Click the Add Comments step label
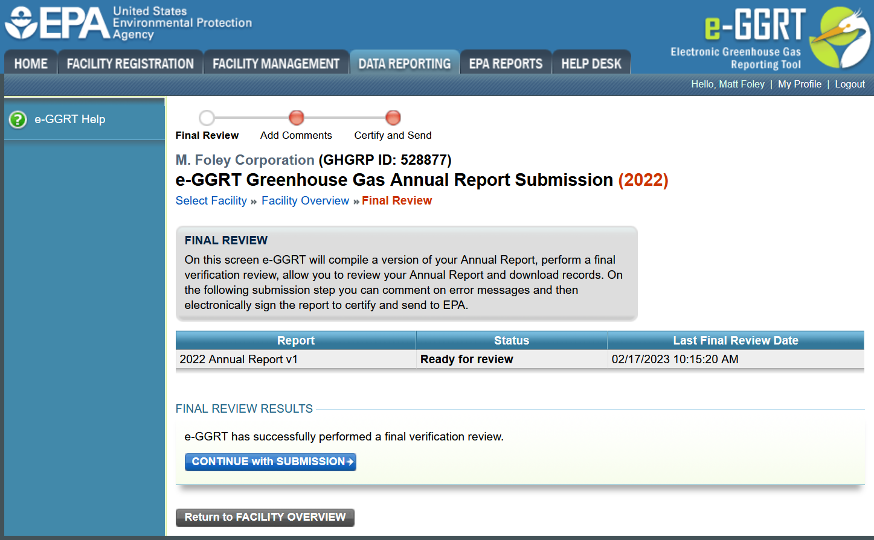 (296, 135)
